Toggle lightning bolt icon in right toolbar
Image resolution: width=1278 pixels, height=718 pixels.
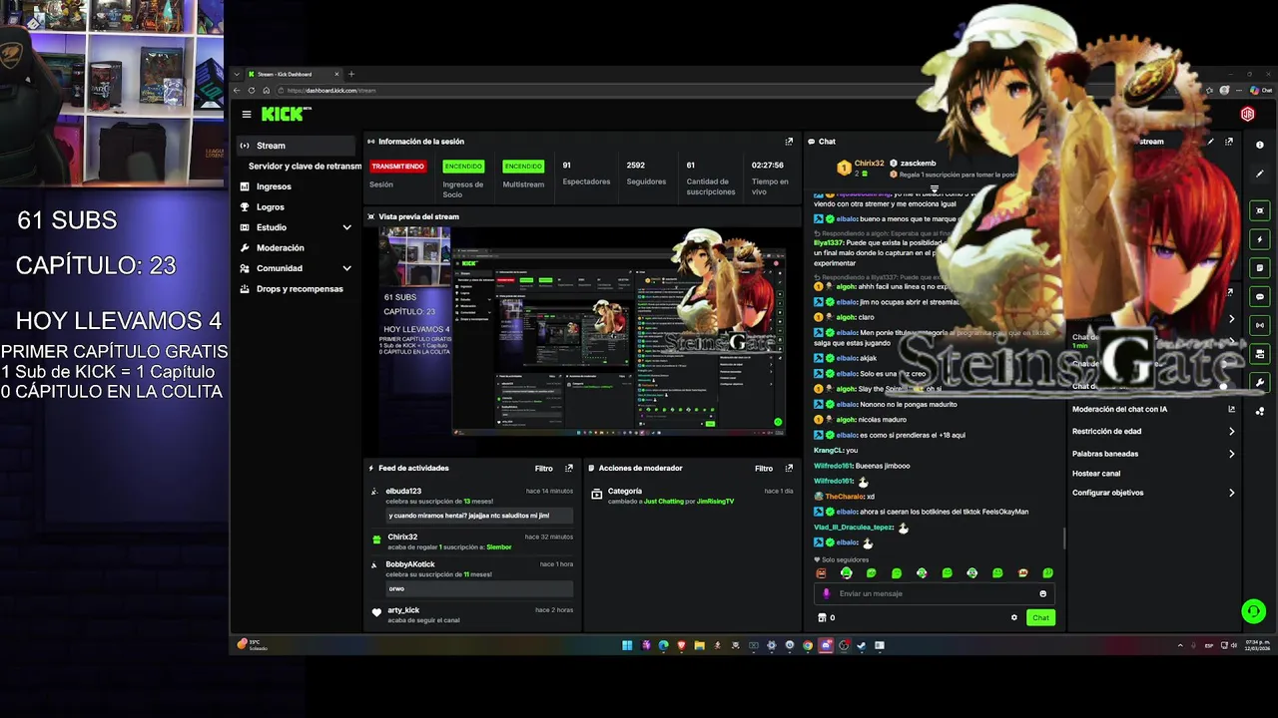coord(1259,239)
